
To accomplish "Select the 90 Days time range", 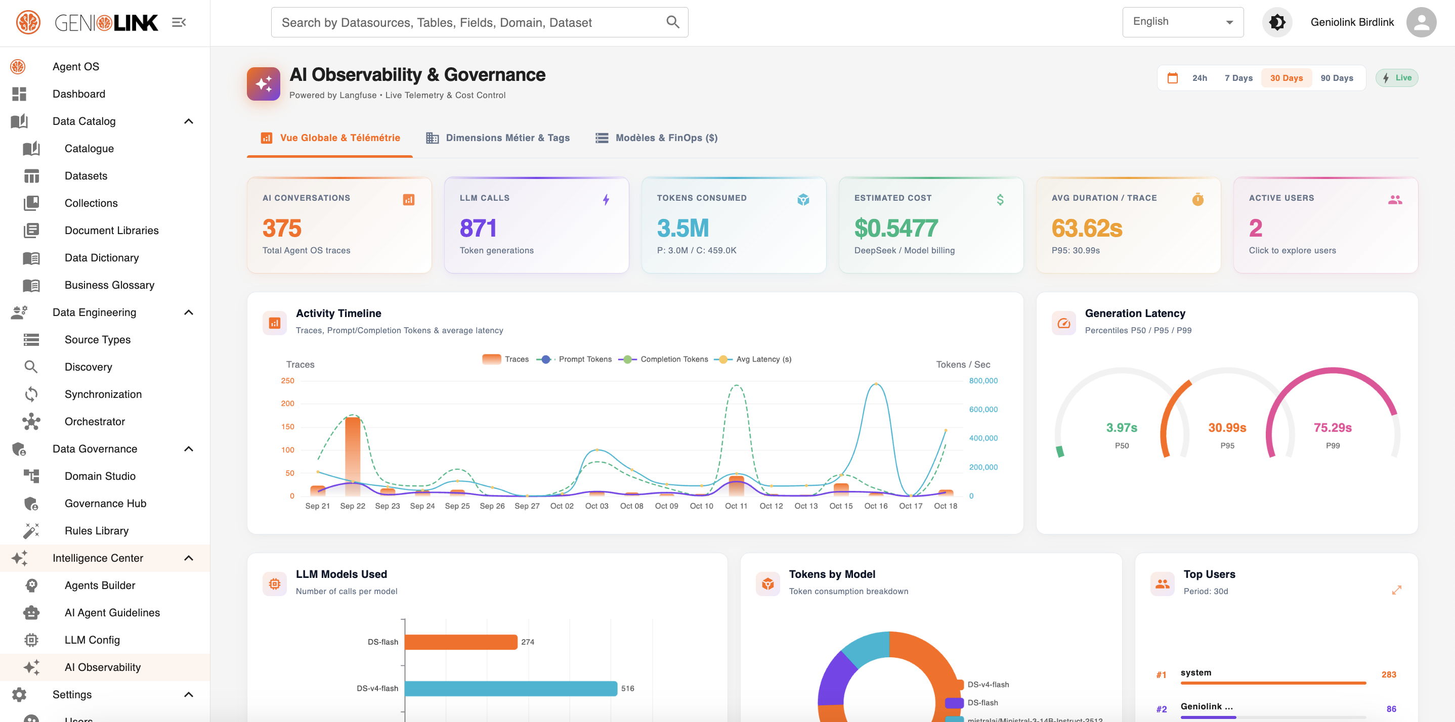I will 1337,78.
